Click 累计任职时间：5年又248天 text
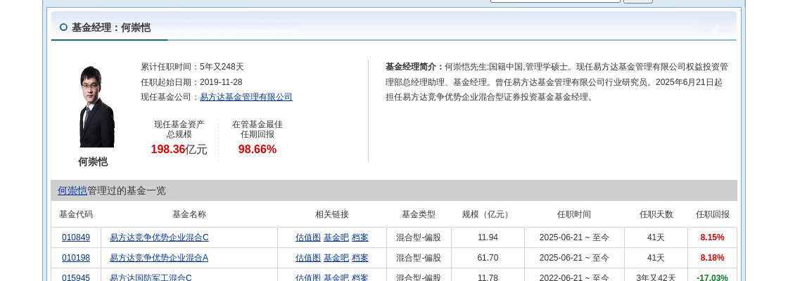Image resolution: width=788 pixels, height=281 pixels. tap(193, 67)
